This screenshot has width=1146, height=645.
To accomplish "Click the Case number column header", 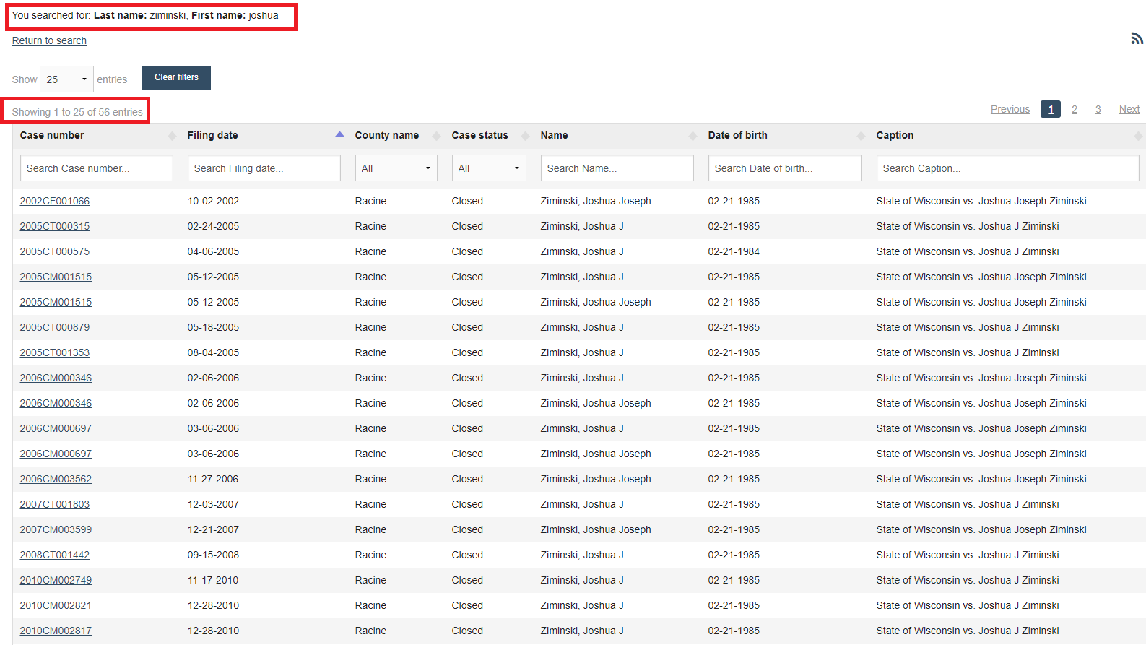I will click(x=52, y=135).
